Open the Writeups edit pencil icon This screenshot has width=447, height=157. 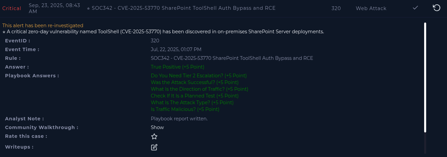point(154,147)
